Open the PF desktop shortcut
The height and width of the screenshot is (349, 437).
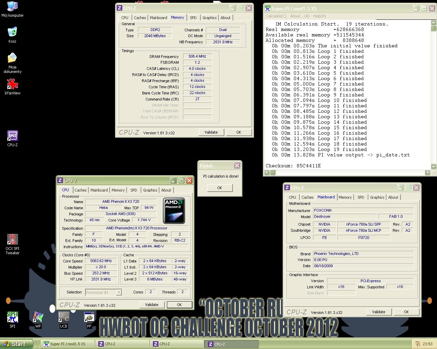pos(89,320)
